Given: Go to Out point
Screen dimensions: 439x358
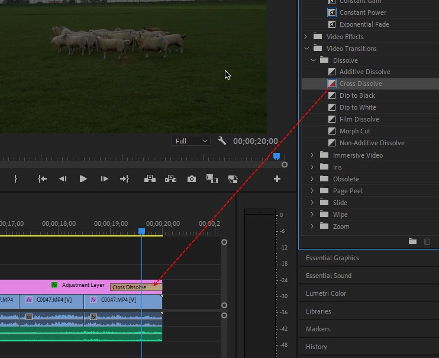Looking at the screenshot, I should pos(124,178).
